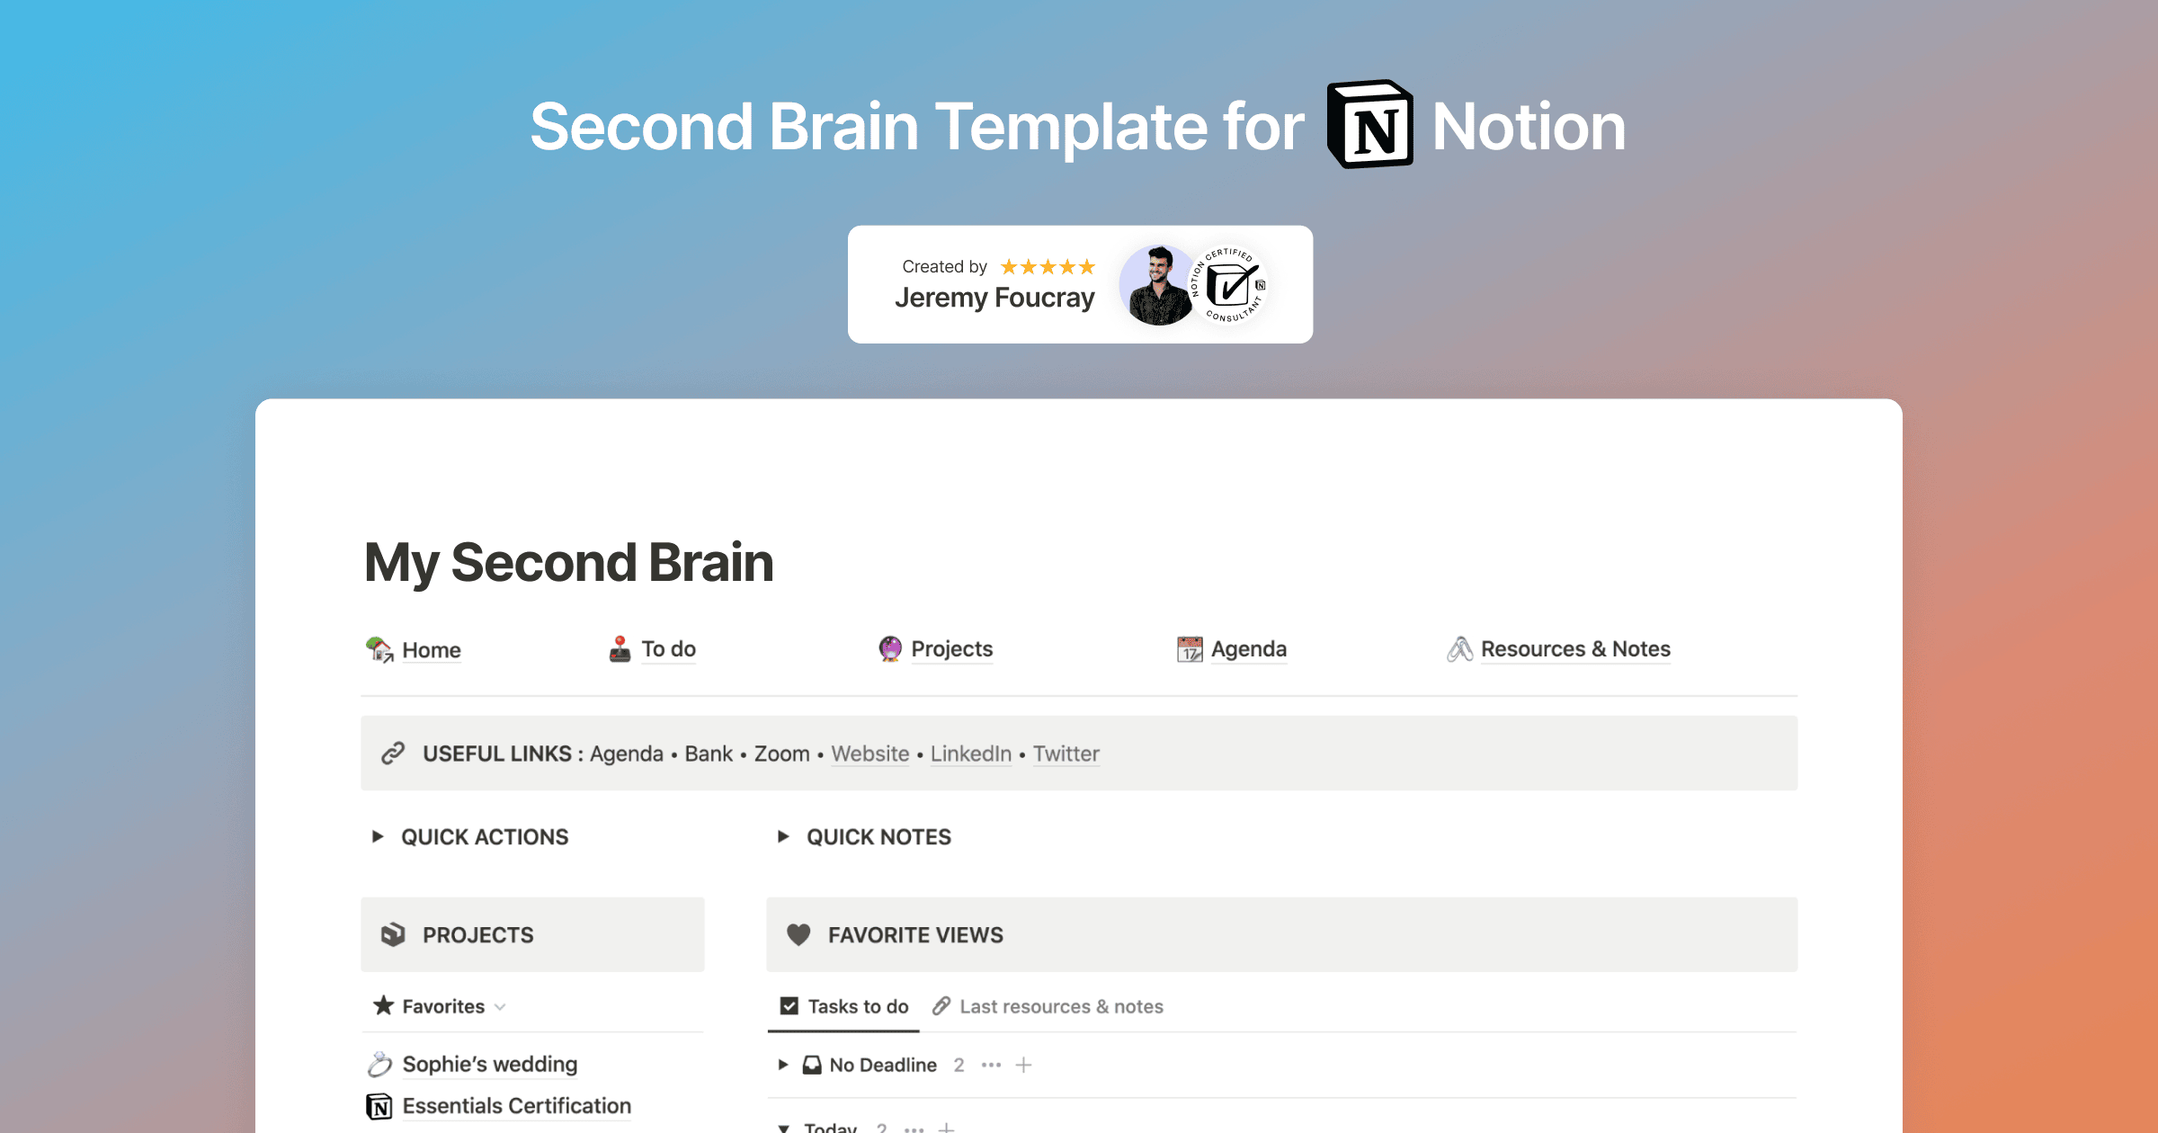
Task: Open the Home page via its house icon
Action: [379, 649]
